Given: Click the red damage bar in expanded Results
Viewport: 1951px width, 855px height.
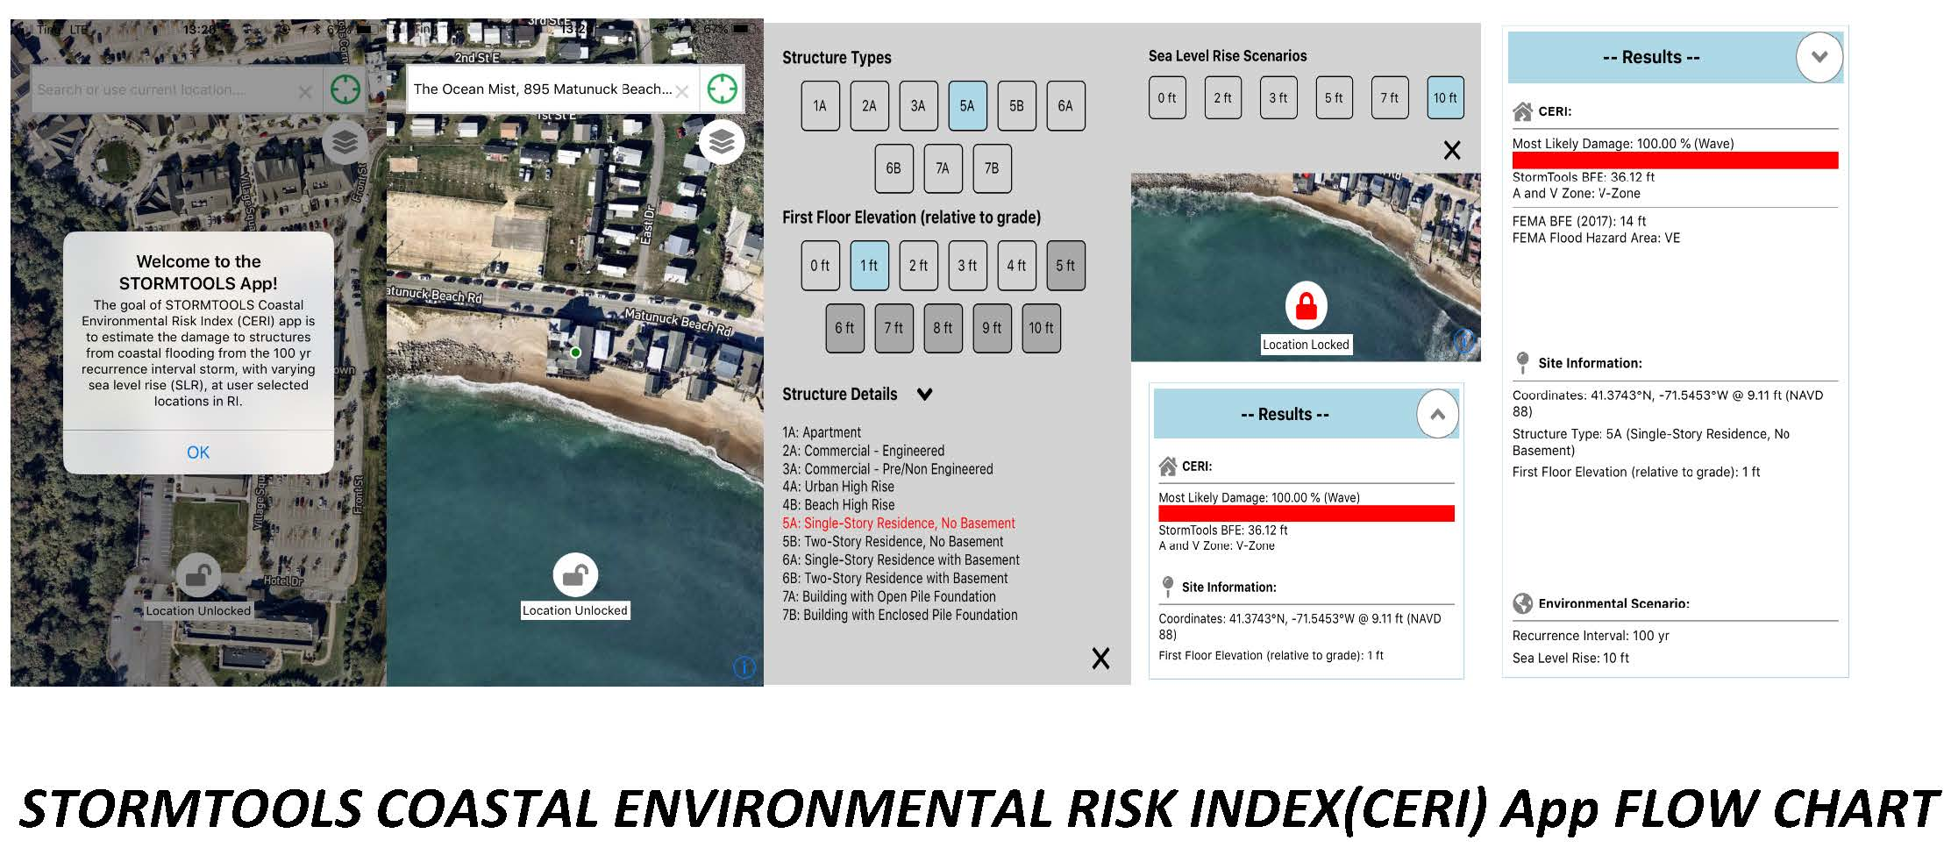Looking at the screenshot, I should pos(1675,160).
